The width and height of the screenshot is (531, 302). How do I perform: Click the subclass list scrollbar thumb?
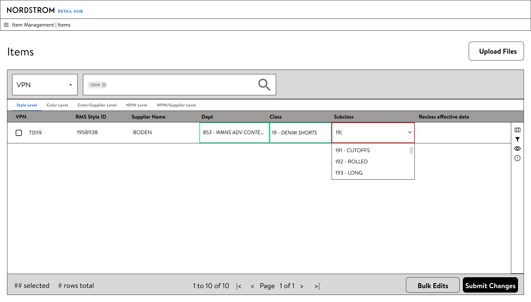pyautogui.click(x=411, y=150)
